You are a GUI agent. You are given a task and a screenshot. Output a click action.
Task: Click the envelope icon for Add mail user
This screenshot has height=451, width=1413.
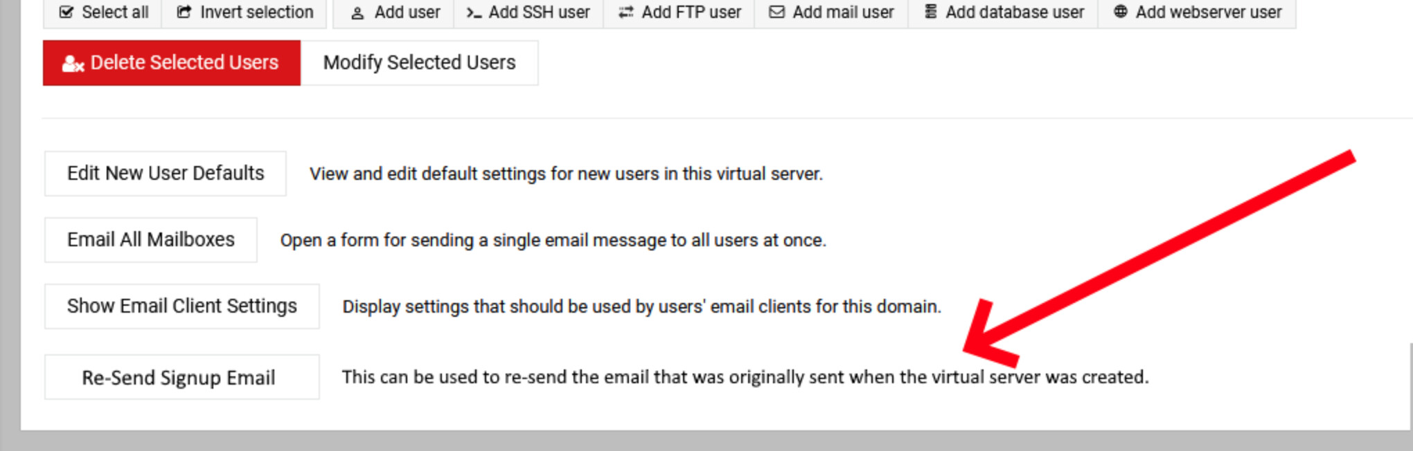(x=777, y=12)
